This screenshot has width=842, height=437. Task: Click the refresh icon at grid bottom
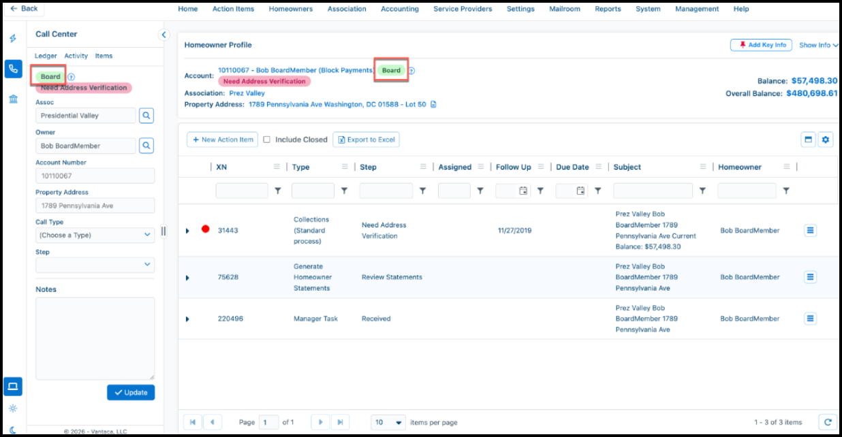827,422
